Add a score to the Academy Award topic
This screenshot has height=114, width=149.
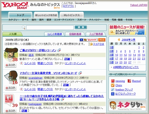click(11, 88)
